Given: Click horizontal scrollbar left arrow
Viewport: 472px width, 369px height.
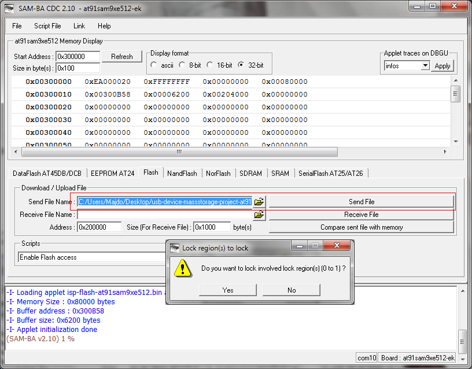Looking at the screenshot, I should click(x=16, y=152).
